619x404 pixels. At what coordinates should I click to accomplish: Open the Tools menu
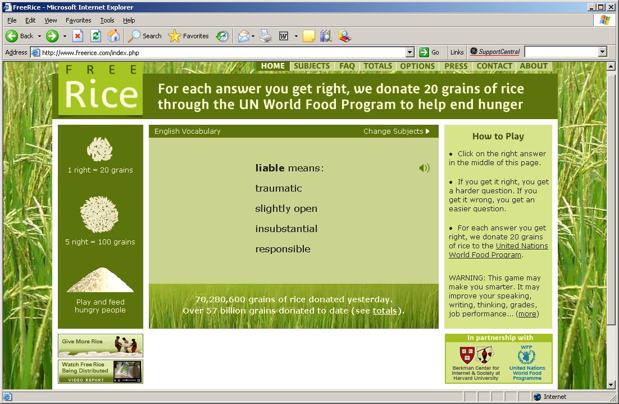point(107,20)
